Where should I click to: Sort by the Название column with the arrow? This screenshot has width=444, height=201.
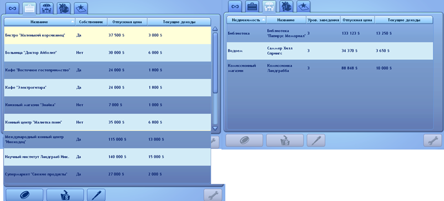[x=39, y=22]
